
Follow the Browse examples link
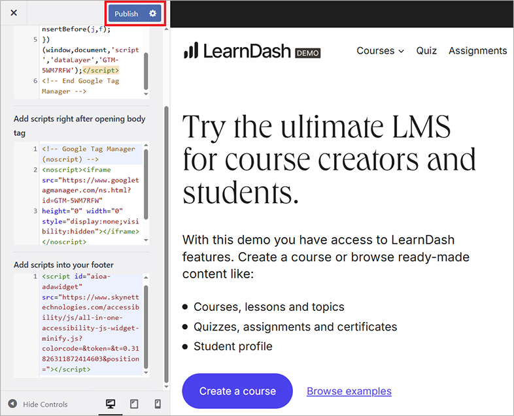tap(349, 391)
